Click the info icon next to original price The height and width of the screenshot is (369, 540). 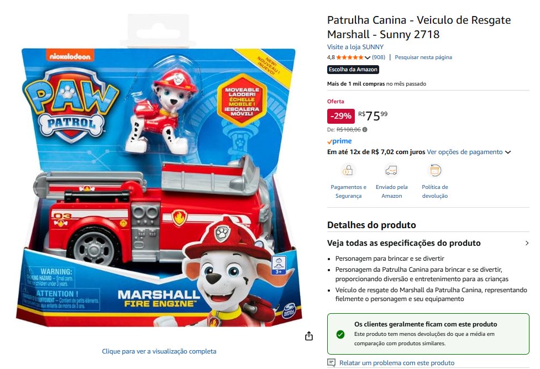[365, 129]
